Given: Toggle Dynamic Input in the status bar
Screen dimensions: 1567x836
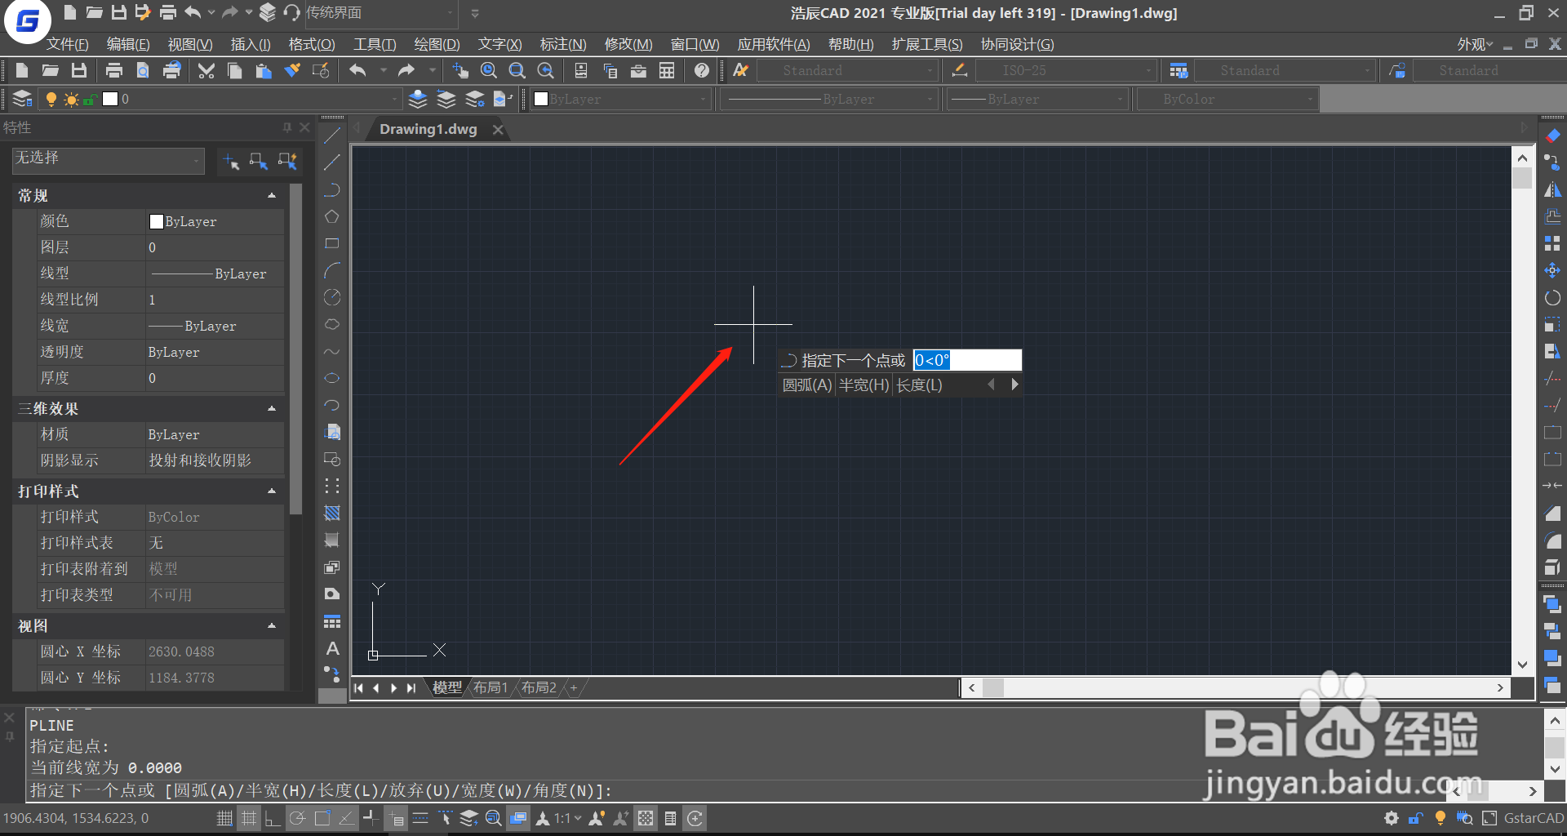Looking at the screenshot, I should tap(396, 818).
